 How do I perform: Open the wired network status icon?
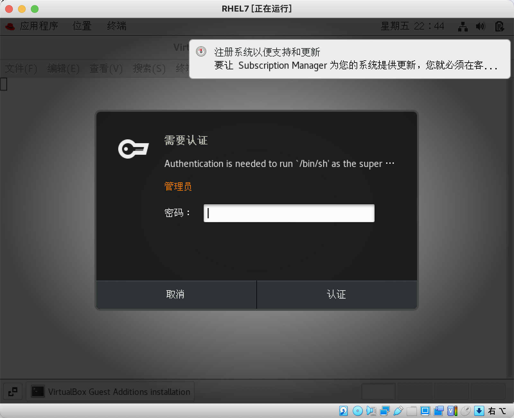tap(463, 26)
